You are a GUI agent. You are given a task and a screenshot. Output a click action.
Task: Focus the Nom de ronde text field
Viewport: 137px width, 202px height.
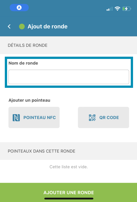tap(69, 77)
